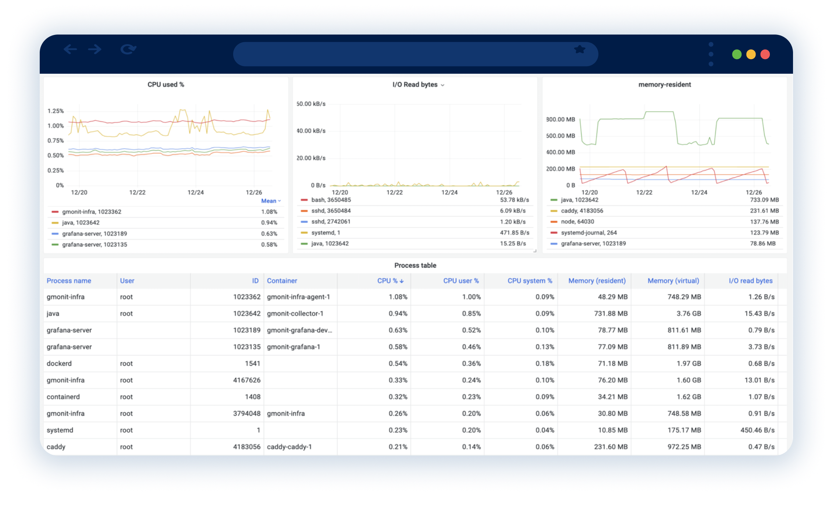832x513 pixels.
Task: Open the CPU used % panel title menu
Action: [166, 85]
